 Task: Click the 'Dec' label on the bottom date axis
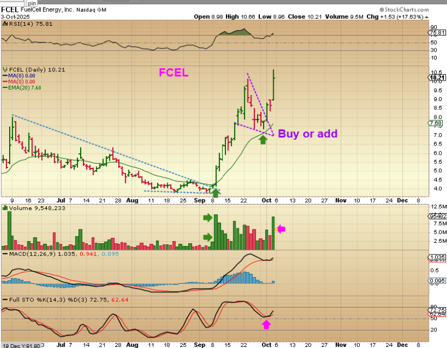[402, 345]
